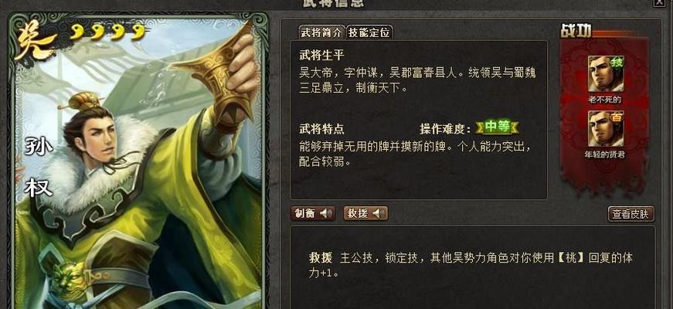Play the 救援 skill voice line

coord(365,213)
